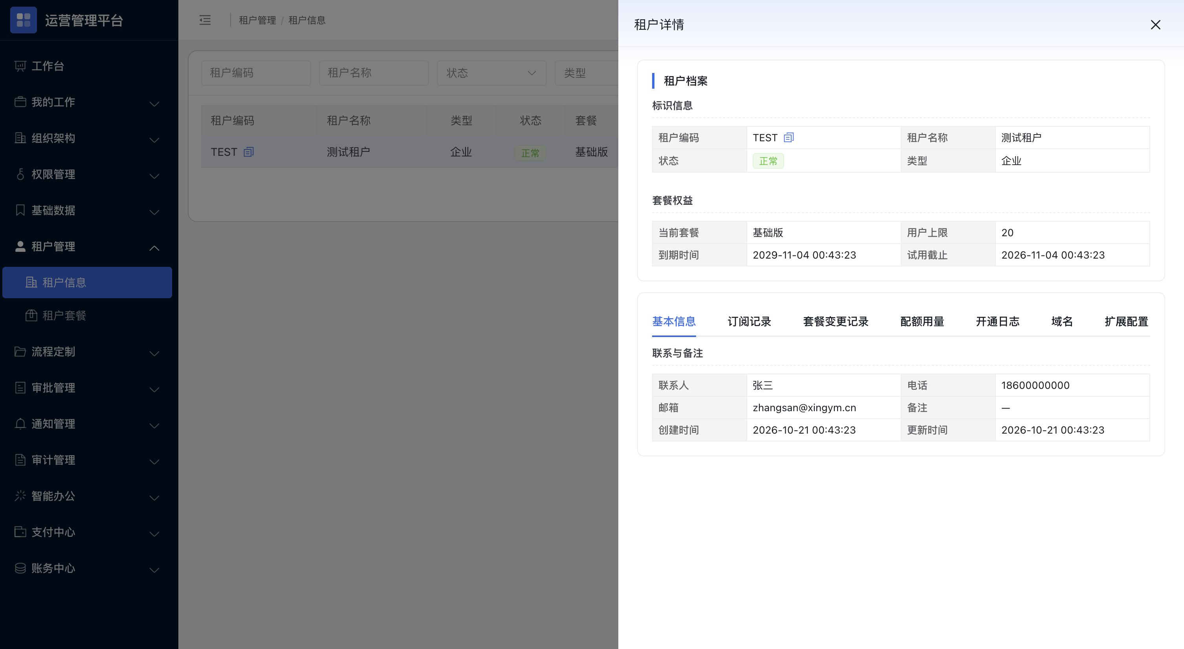The width and height of the screenshot is (1184, 649).
Task: Switch to the 域名 tab
Action: (1062, 321)
